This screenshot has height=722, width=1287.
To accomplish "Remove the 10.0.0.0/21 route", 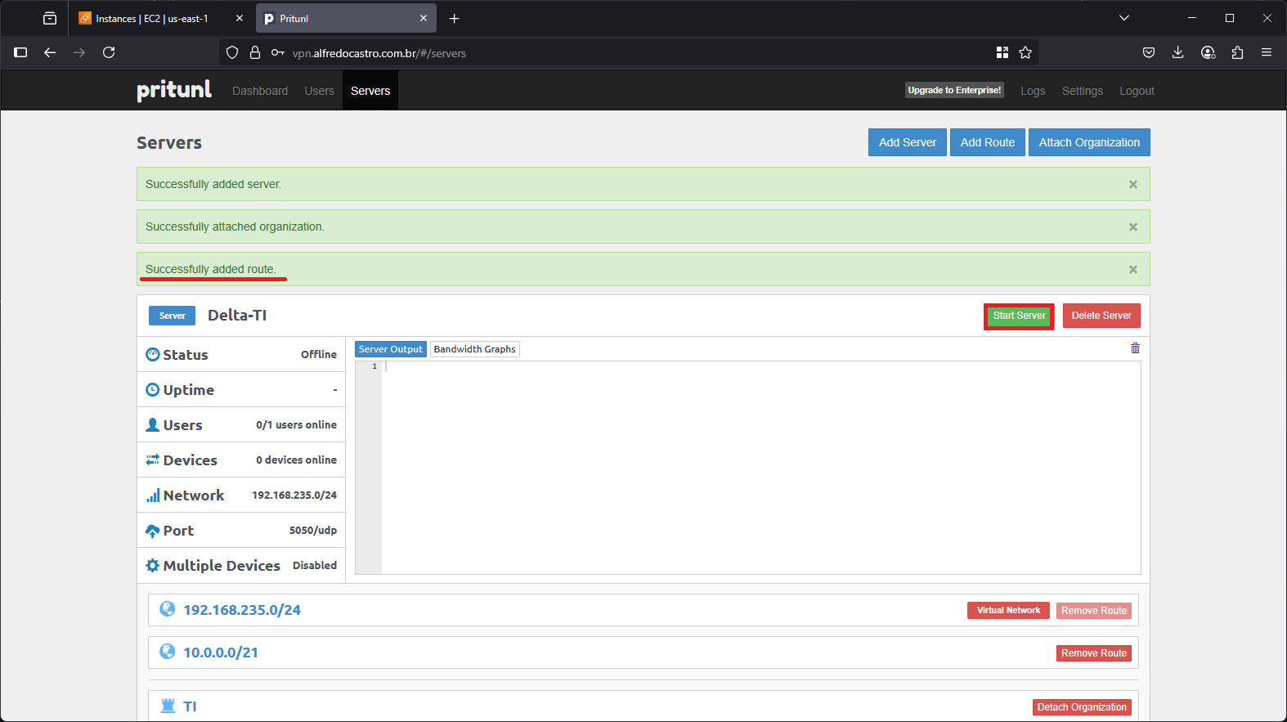I will point(1094,653).
